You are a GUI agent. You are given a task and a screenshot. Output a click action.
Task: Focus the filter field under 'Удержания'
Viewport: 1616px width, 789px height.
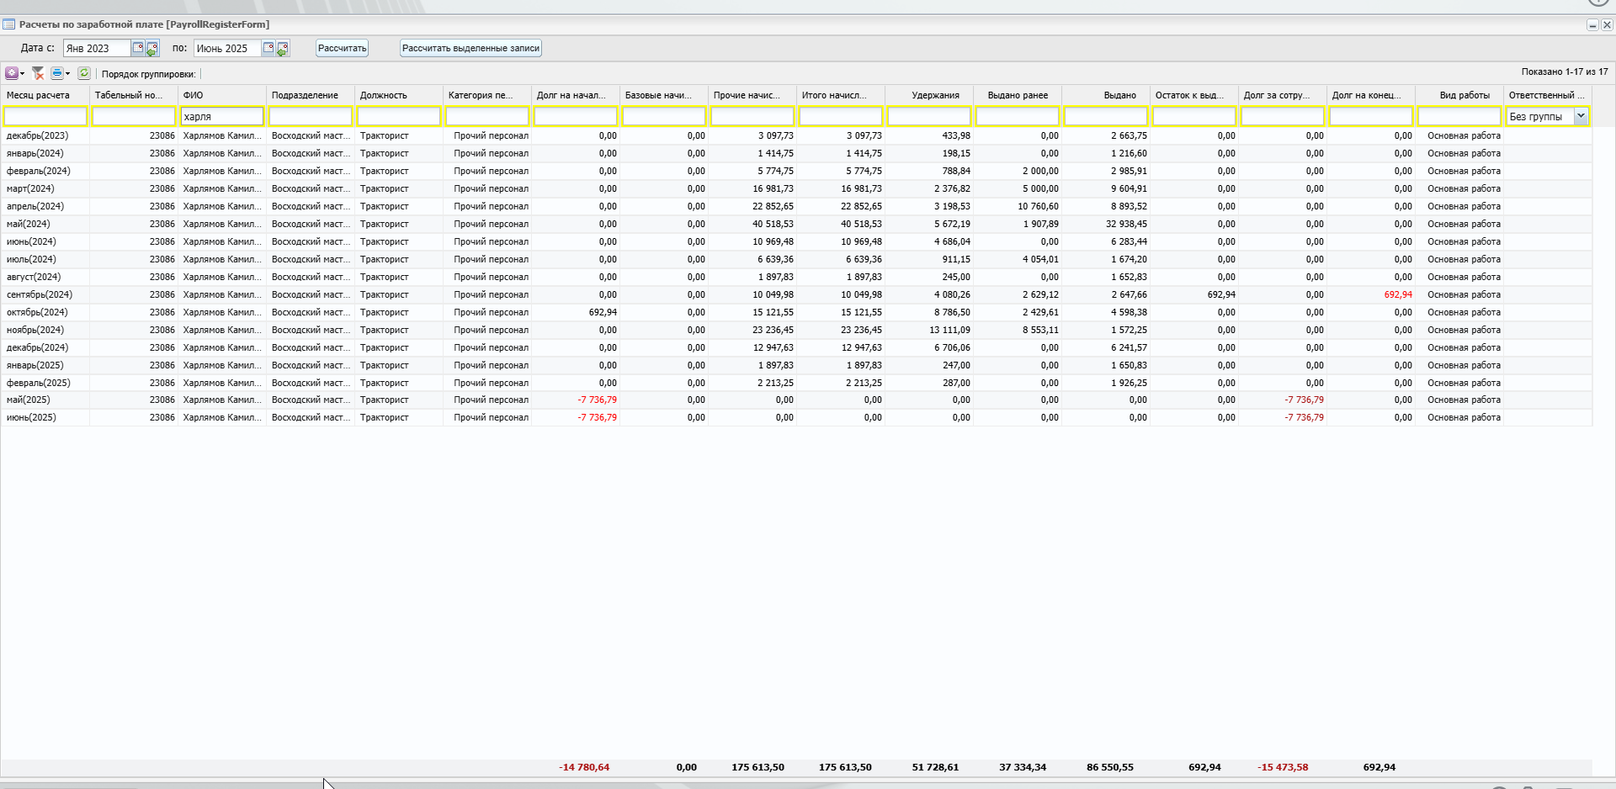click(x=929, y=116)
